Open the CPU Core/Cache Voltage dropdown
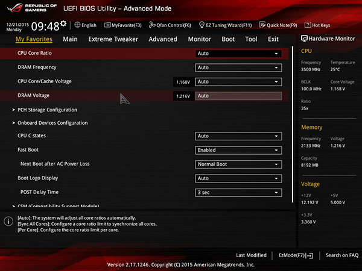Viewport: 362px width, 271px height. 238,82
